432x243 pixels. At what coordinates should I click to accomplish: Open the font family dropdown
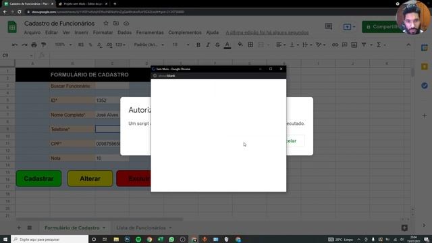149,45
